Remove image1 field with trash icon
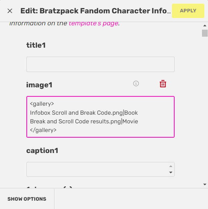The image size is (208, 209). [163, 84]
